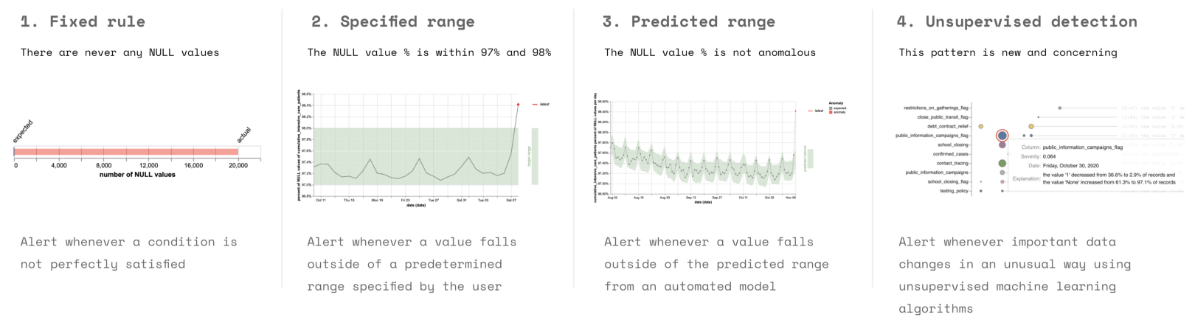Click the red latest point in Specified range chart

(x=518, y=105)
